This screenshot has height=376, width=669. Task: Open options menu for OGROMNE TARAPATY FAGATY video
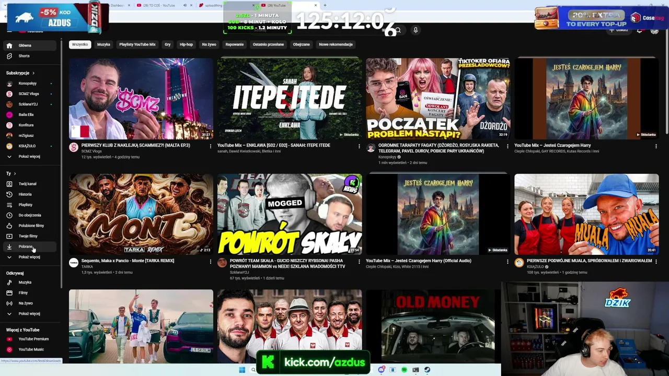pos(507,146)
